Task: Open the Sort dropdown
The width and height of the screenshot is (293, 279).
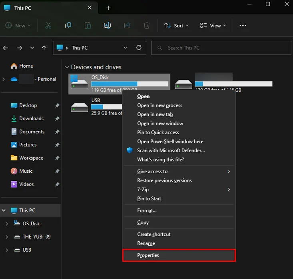Action: pos(174,26)
